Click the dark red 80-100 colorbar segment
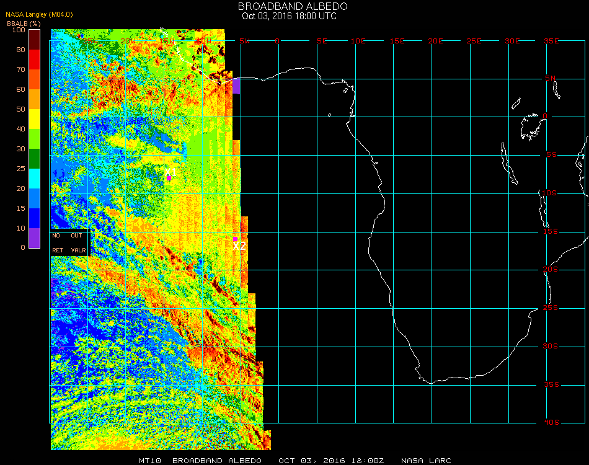This screenshot has height=465, width=589. point(35,40)
